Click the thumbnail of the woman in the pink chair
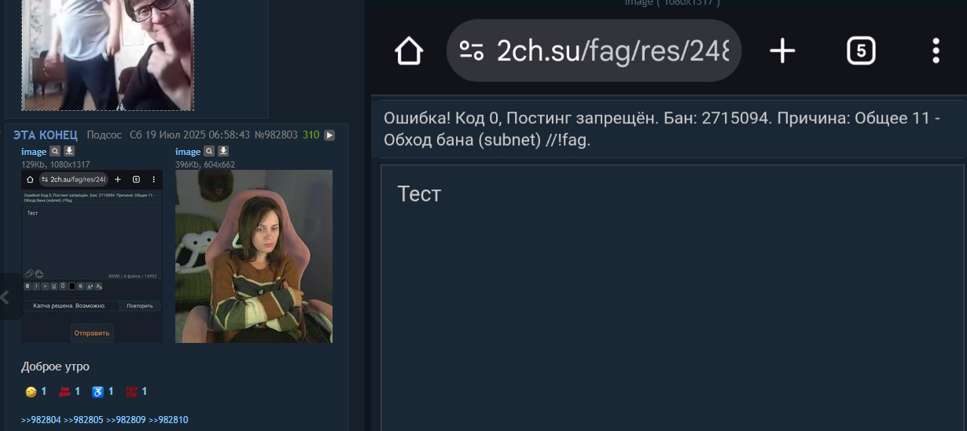This screenshot has width=967, height=431. (x=254, y=256)
